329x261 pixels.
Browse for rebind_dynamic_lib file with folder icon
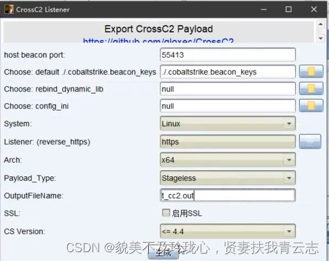[x=311, y=89]
